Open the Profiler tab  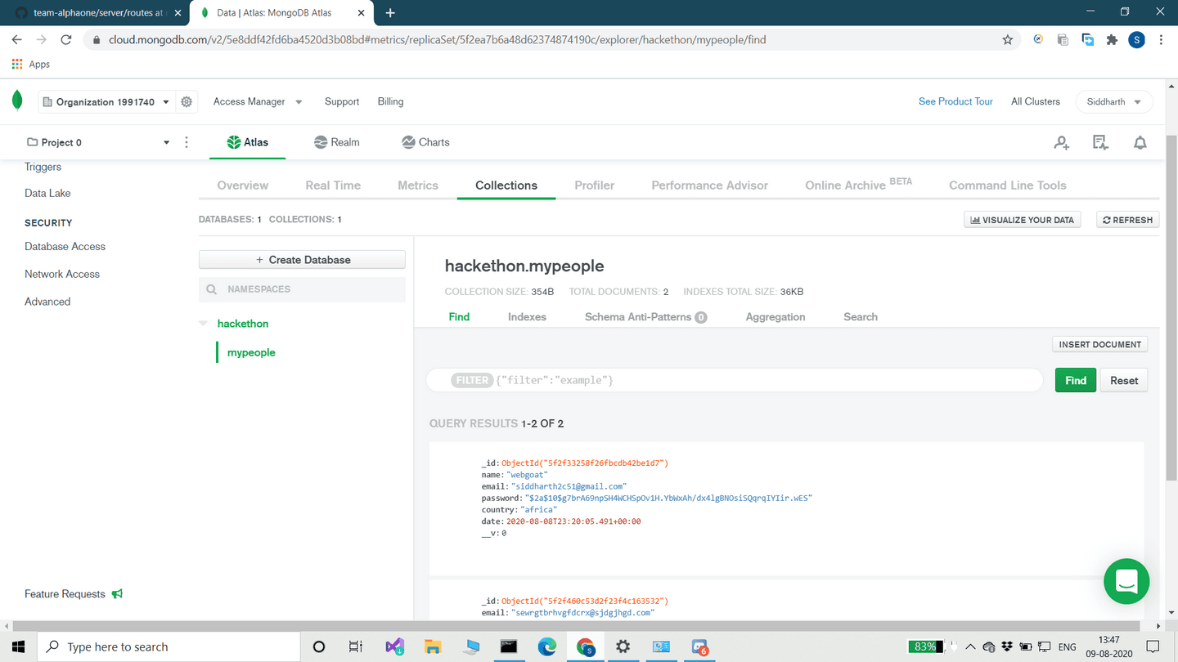click(x=595, y=186)
